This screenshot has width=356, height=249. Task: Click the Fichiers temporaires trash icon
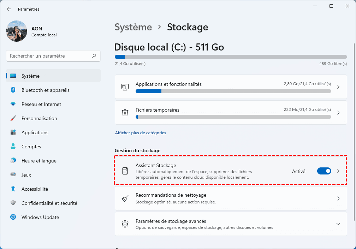(125, 113)
